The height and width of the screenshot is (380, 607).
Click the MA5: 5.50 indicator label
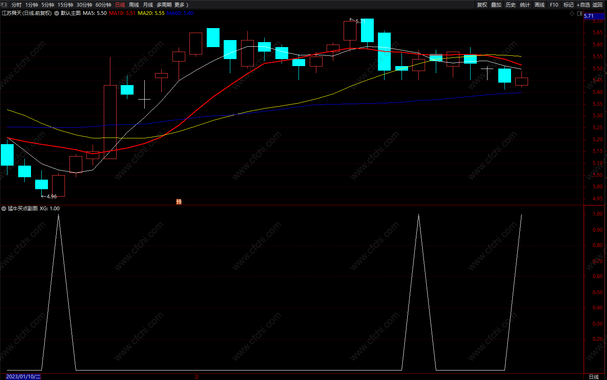click(95, 13)
